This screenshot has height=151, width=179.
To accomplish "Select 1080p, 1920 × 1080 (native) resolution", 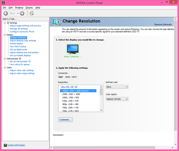I will 78,91.
